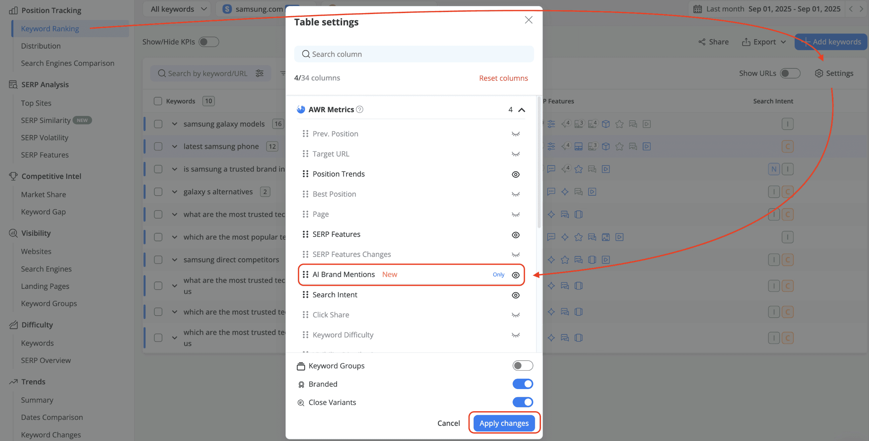Click the drag handle of Page column
This screenshot has width=869, height=441.
coord(305,214)
